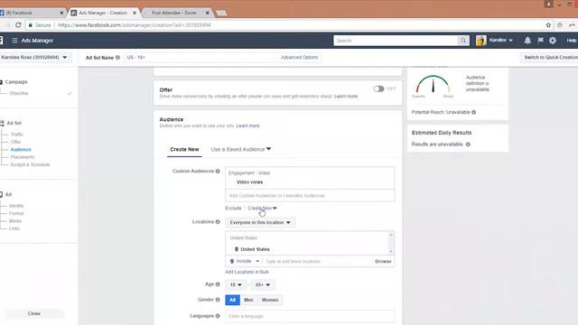Click the Enter a language field
Image resolution: width=578 pixels, height=325 pixels.
310,316
